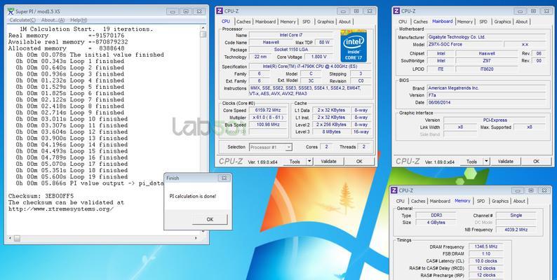Screen dimensions: 557x280
Task: Open the Calculate menu in Super PI
Action: pyautogui.click(x=22, y=20)
